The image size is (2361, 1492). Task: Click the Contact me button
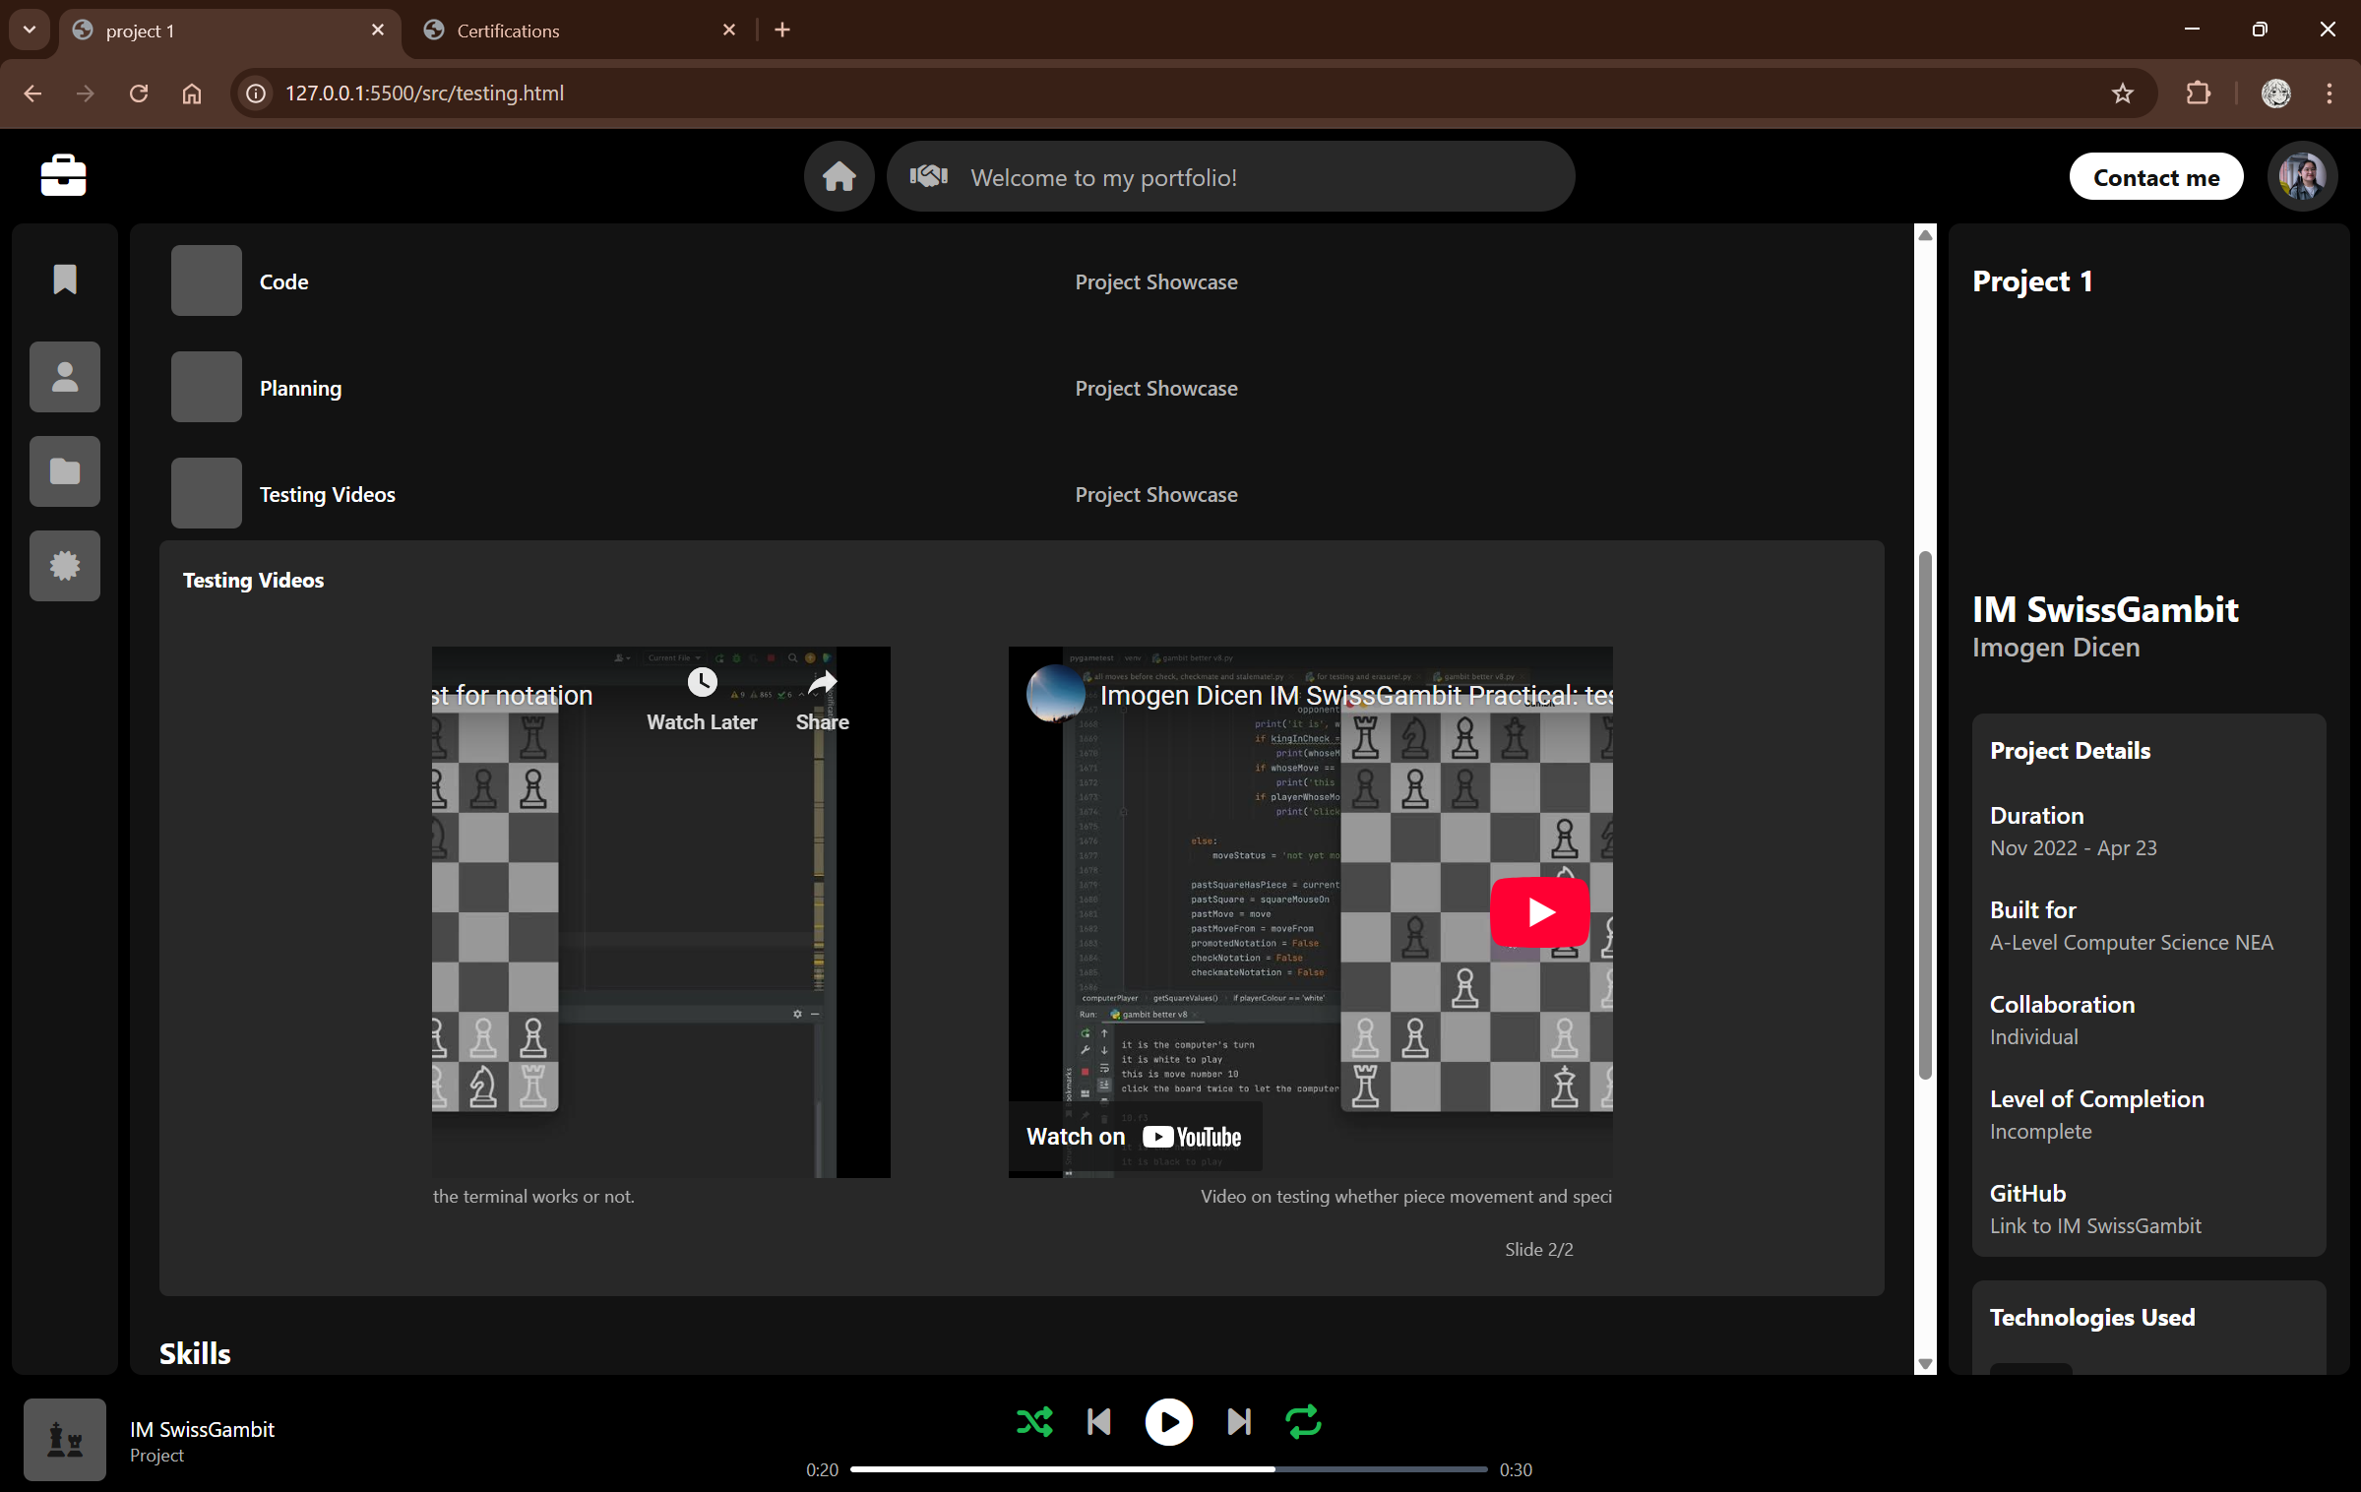pos(2155,177)
